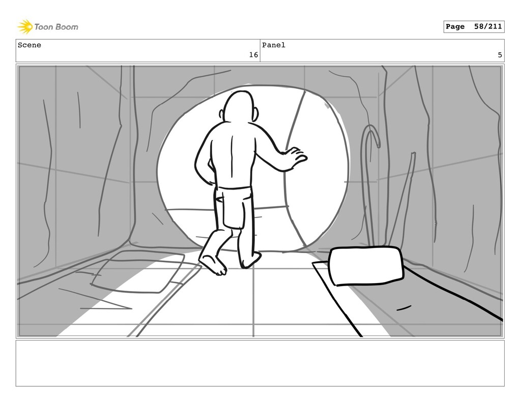Click the Toon Boom logo
The height and width of the screenshot is (402, 521).
coord(48,27)
